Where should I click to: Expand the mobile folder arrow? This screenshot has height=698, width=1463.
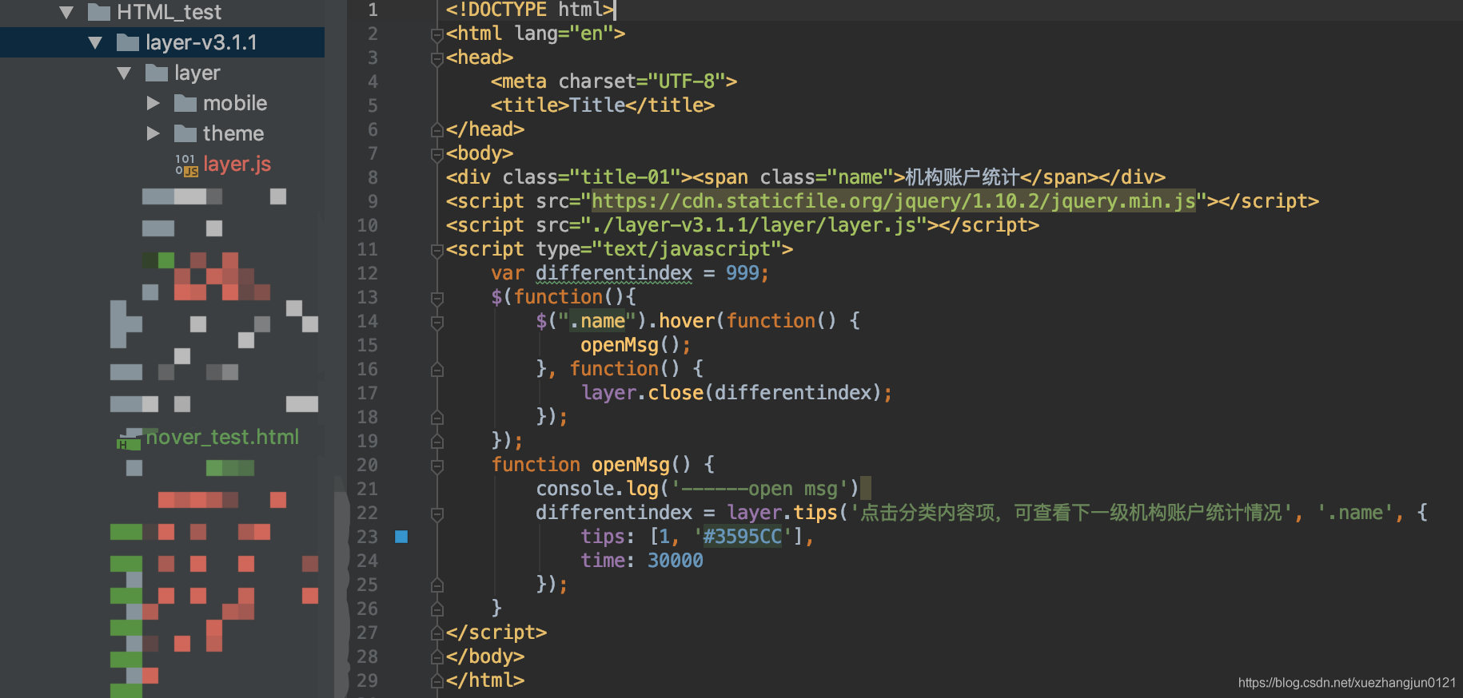[153, 103]
